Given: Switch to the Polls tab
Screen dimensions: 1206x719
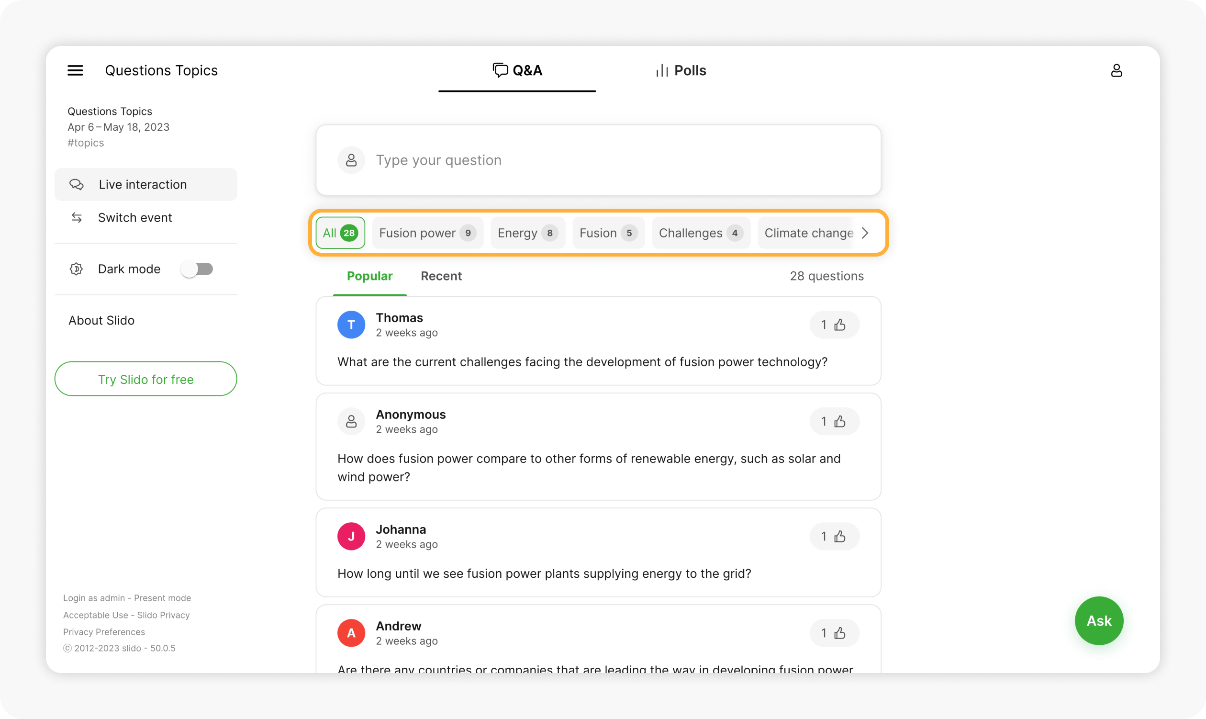Looking at the screenshot, I should point(681,71).
